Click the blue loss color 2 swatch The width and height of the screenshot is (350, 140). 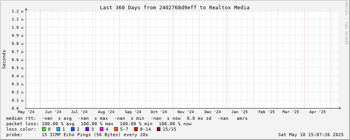click(73, 129)
